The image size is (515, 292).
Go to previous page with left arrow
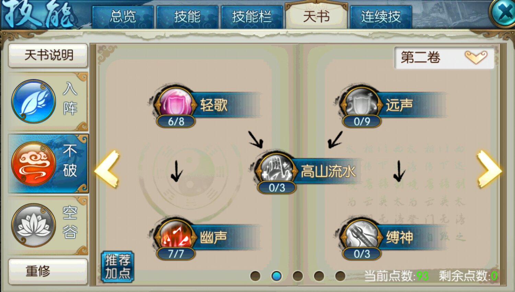[x=107, y=169]
